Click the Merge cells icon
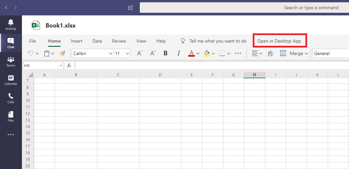The height and width of the screenshot is (169, 349). 283,53
